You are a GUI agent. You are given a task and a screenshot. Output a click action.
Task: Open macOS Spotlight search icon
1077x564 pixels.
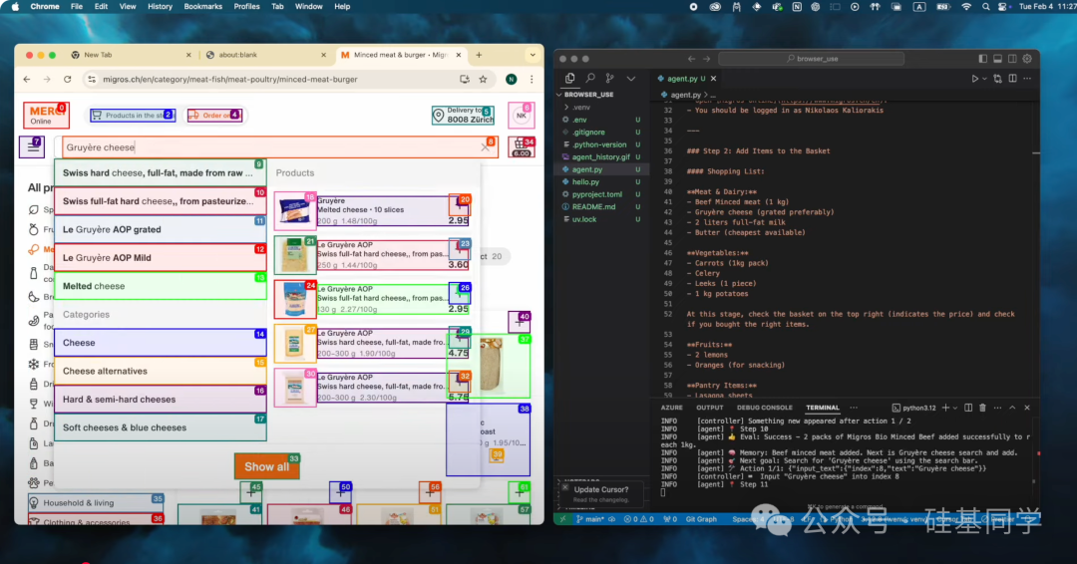click(985, 6)
